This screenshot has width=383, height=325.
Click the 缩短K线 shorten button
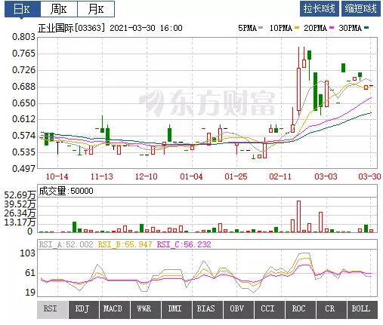(361, 9)
